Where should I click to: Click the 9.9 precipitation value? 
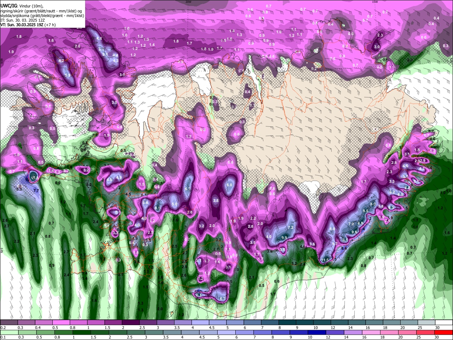(284, 237)
